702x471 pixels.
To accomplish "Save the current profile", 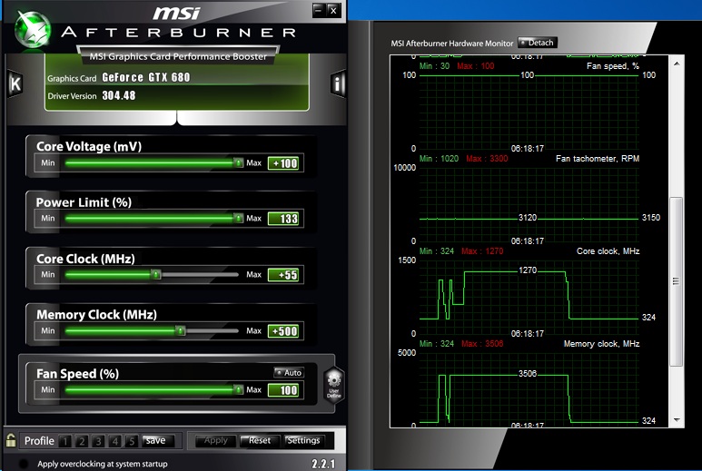I will point(155,441).
